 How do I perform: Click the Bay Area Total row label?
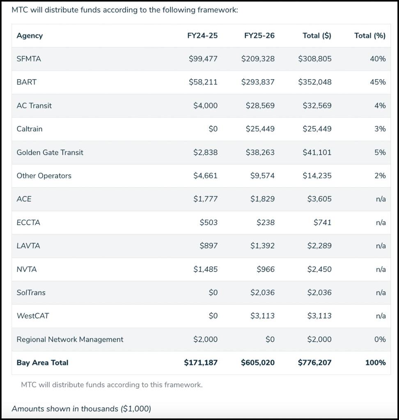(x=42, y=363)
